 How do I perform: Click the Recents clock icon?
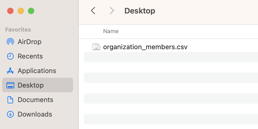(x=10, y=56)
